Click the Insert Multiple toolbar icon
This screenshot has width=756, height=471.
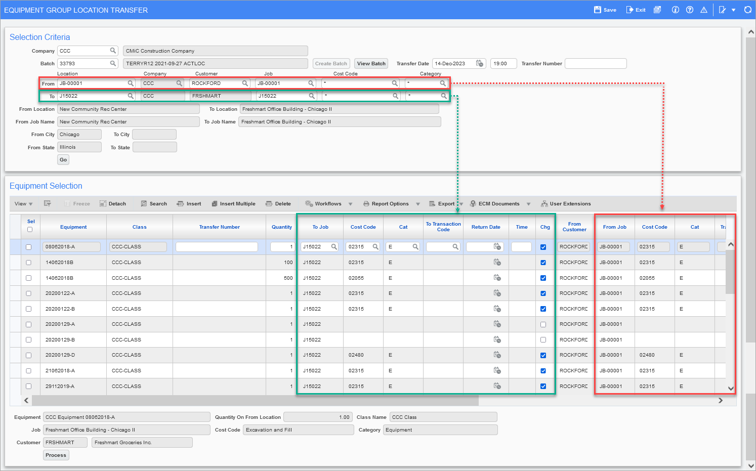click(215, 204)
